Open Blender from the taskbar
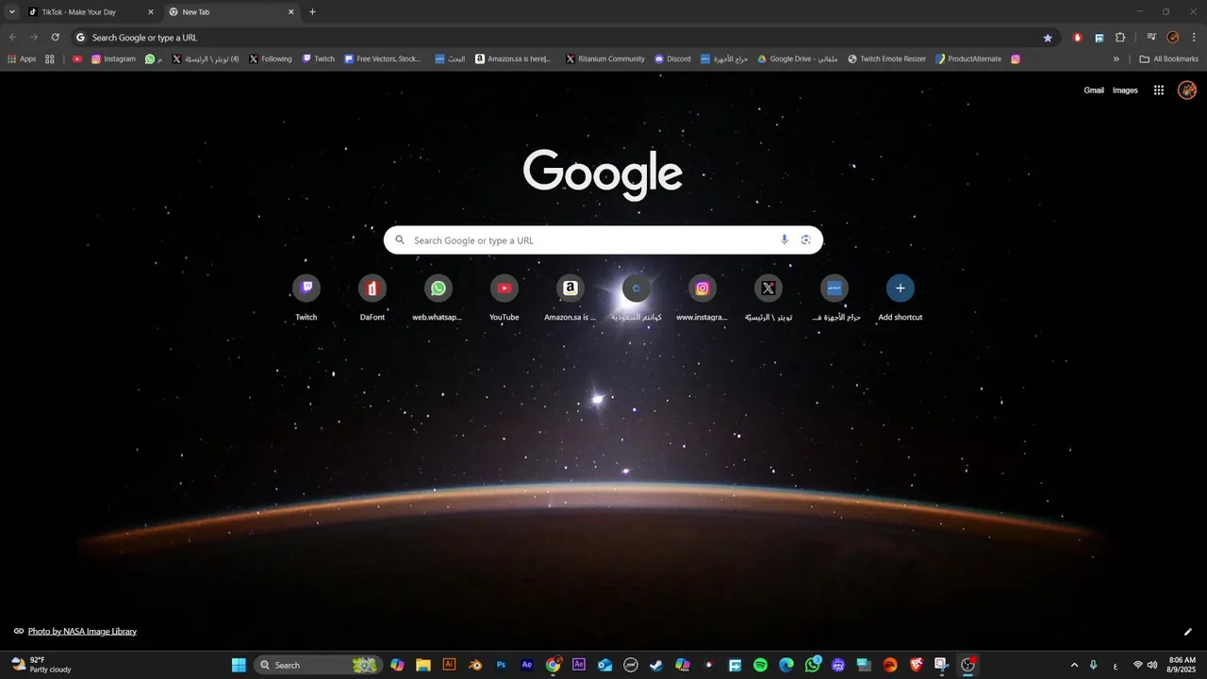This screenshot has height=679, width=1207. point(475,665)
